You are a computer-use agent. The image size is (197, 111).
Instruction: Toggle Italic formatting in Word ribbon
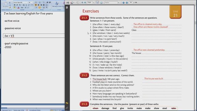(17, 5)
